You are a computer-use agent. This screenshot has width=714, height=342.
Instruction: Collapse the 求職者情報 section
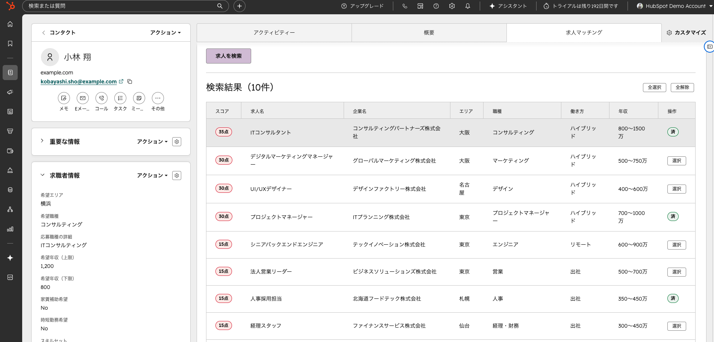42,175
